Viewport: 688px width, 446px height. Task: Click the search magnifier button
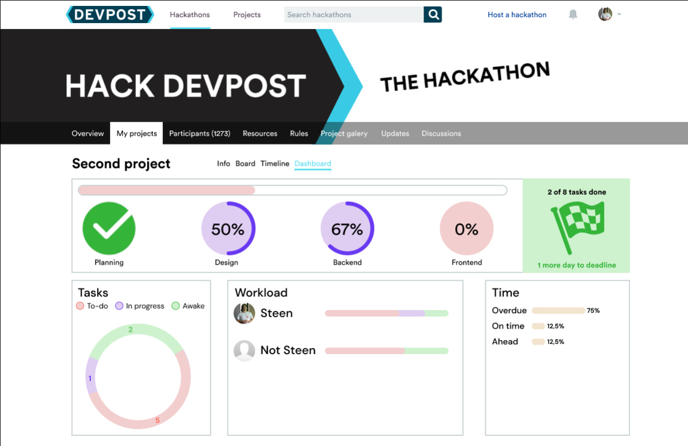pos(433,15)
